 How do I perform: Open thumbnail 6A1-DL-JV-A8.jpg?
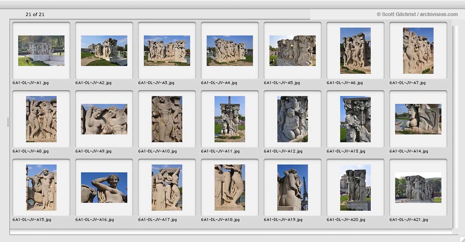click(41, 119)
